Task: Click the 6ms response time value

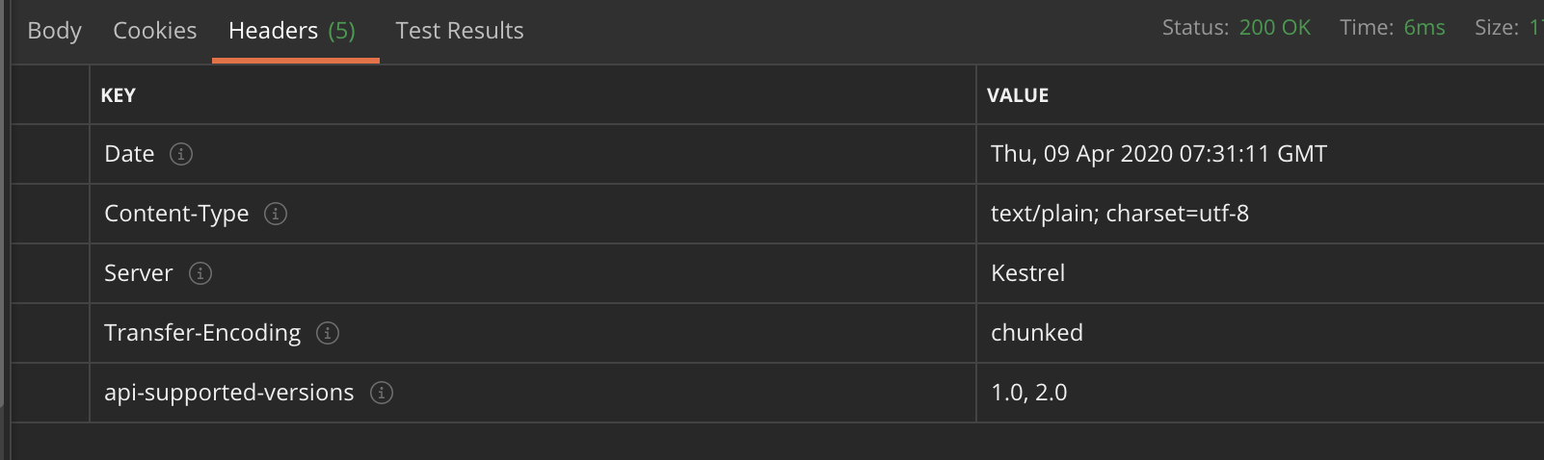Action: [1424, 28]
